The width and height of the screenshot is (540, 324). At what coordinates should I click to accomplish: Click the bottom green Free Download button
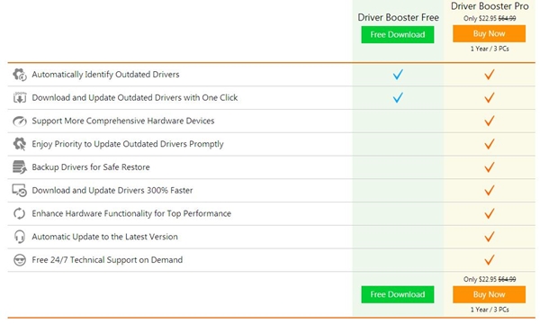click(398, 294)
